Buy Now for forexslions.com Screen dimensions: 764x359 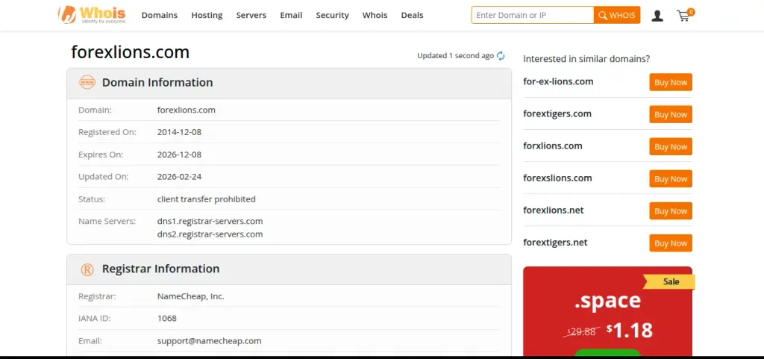click(x=671, y=179)
